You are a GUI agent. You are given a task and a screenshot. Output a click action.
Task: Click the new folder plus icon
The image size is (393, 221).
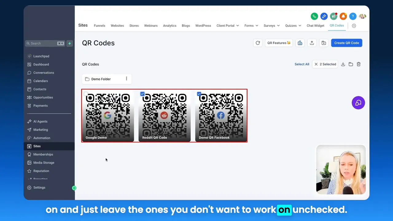324,43
